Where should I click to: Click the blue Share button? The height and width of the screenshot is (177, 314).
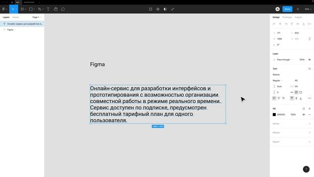(x=288, y=9)
